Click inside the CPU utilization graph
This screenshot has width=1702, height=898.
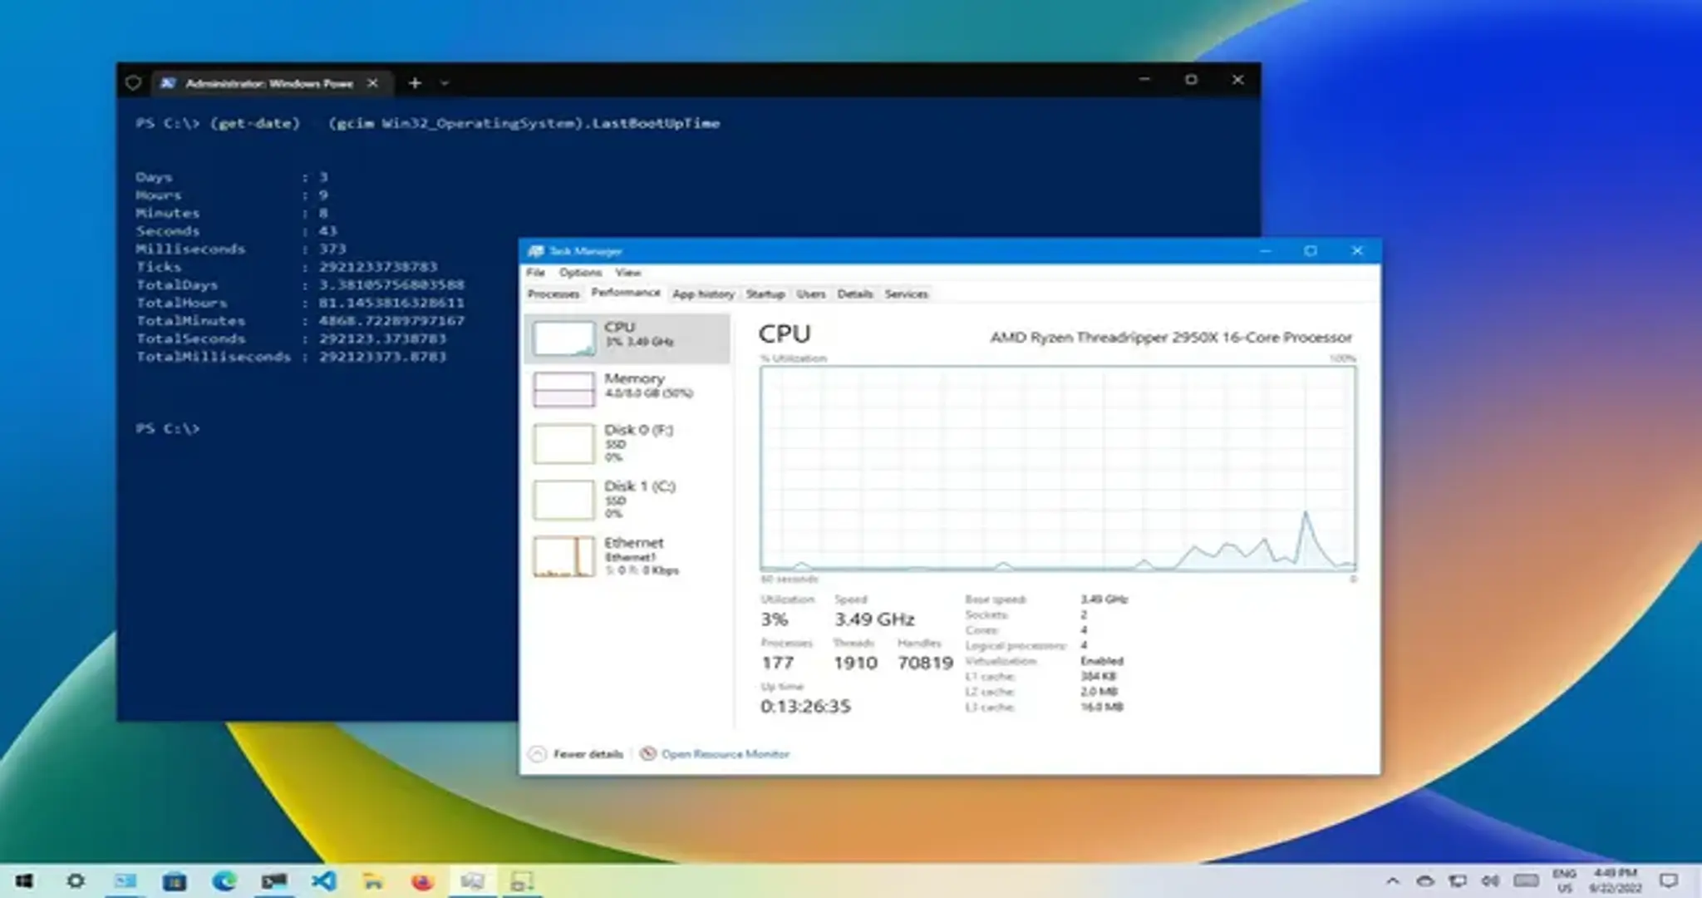coord(1055,466)
